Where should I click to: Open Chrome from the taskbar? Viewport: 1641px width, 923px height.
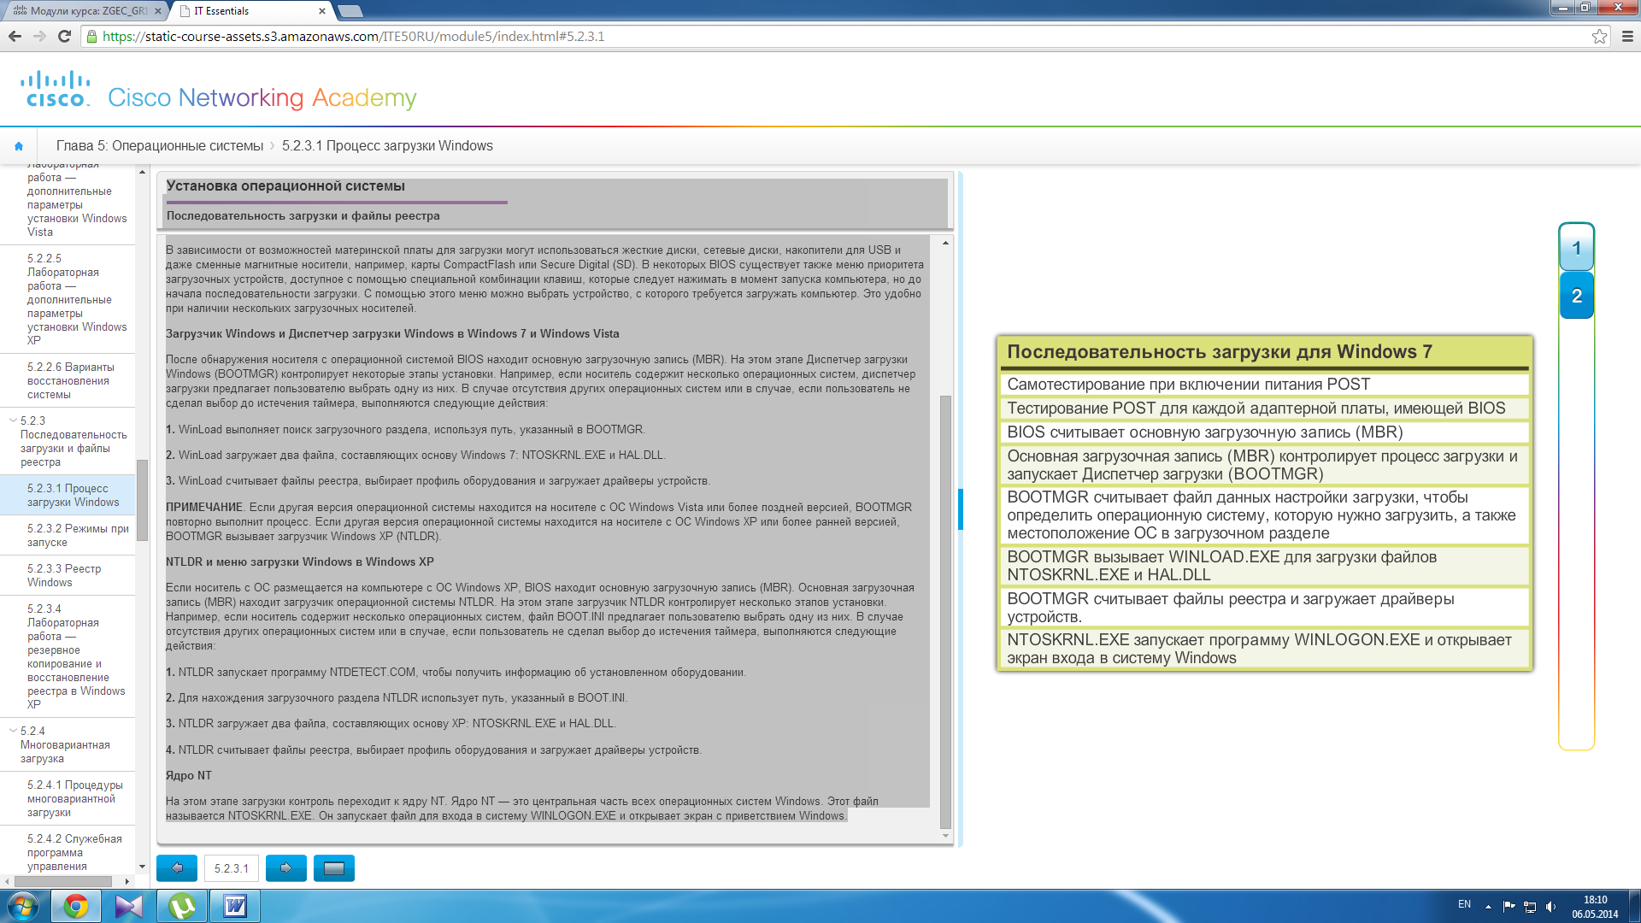[x=76, y=906]
